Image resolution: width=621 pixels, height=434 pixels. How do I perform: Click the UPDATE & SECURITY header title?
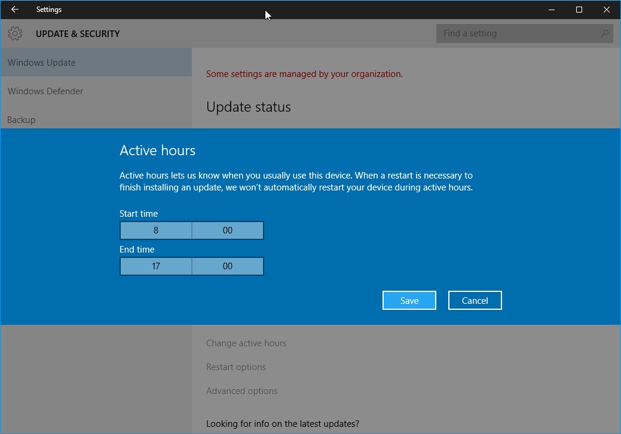(78, 34)
